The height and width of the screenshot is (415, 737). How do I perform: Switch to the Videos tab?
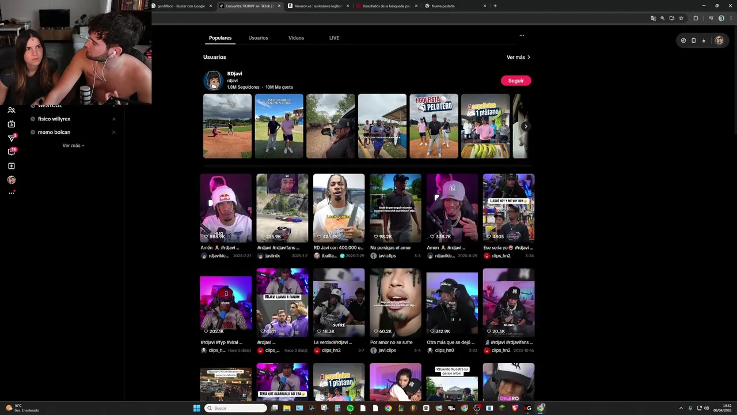click(296, 38)
